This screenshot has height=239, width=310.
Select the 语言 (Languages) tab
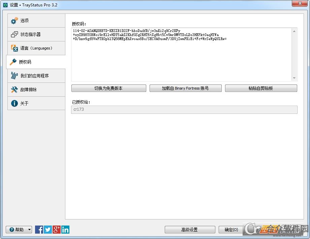(x=36, y=48)
